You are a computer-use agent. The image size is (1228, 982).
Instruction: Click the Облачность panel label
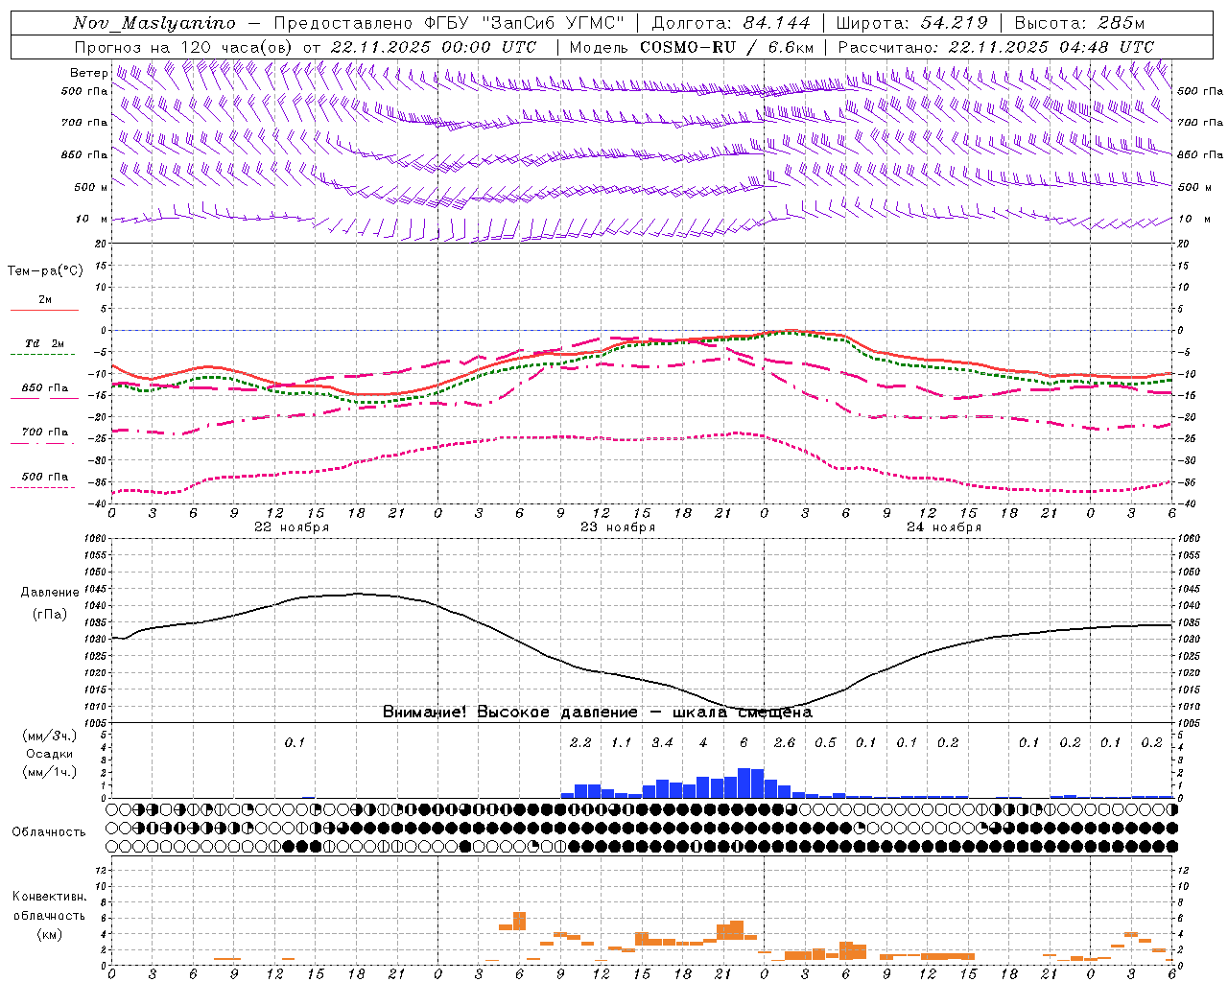49,831
